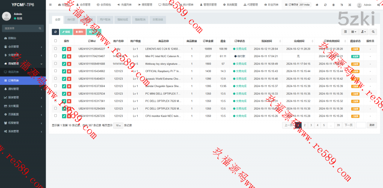Click the refresh button above the order table
The width and height of the screenshot is (383, 188).
point(55,32)
